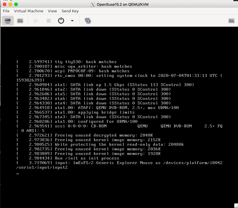Expand the shutdown options dropdown arrow
This screenshot has height=208, width=238.
(72, 21)
